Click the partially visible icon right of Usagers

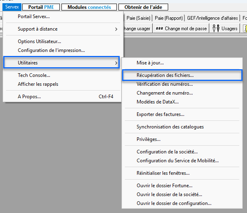[245, 29]
